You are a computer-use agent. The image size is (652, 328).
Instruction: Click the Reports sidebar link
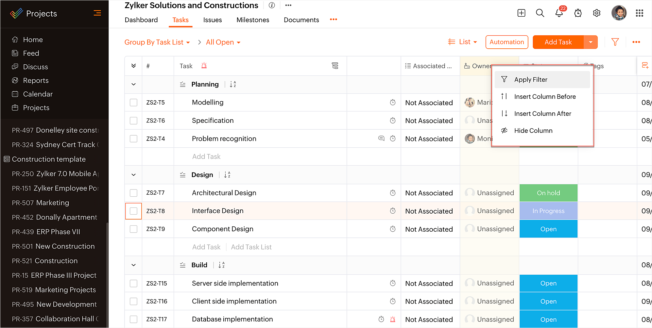coord(36,81)
